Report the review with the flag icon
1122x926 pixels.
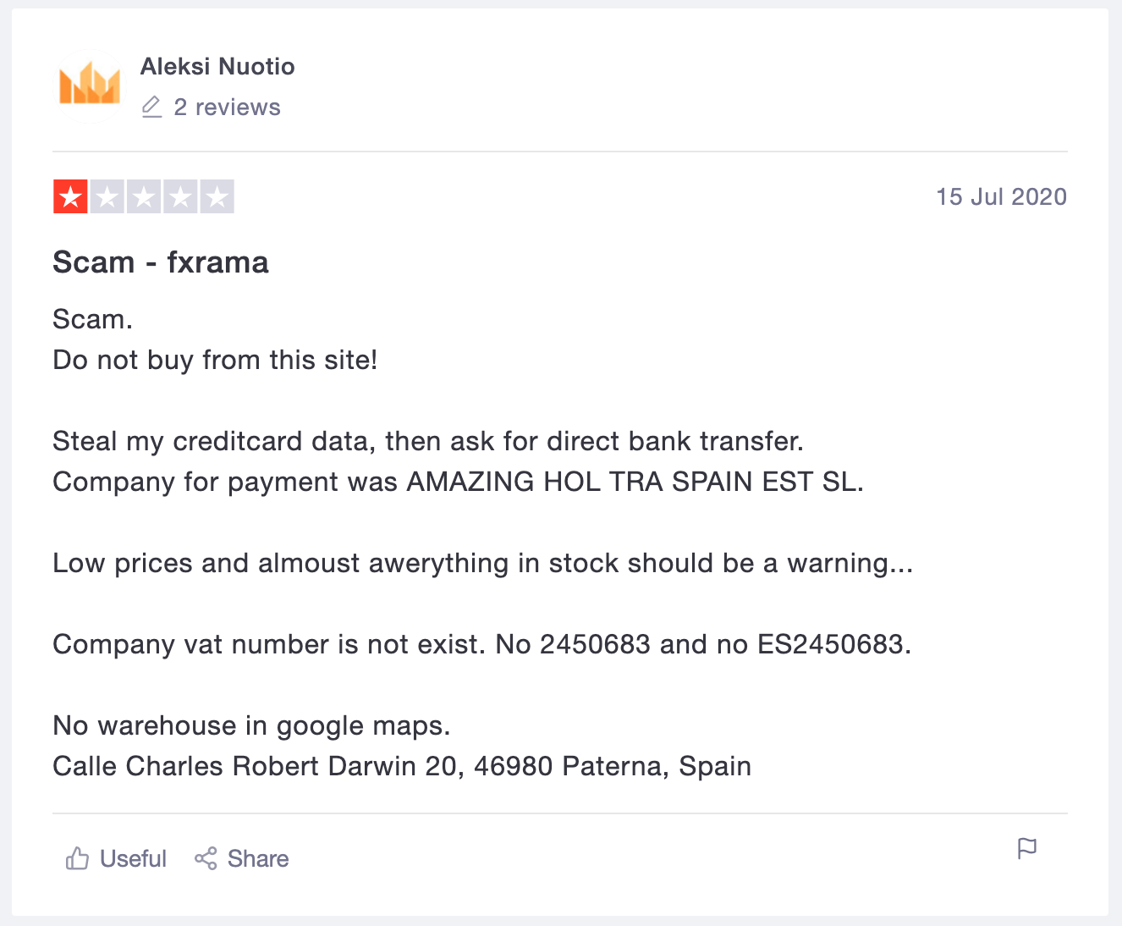click(x=1026, y=848)
